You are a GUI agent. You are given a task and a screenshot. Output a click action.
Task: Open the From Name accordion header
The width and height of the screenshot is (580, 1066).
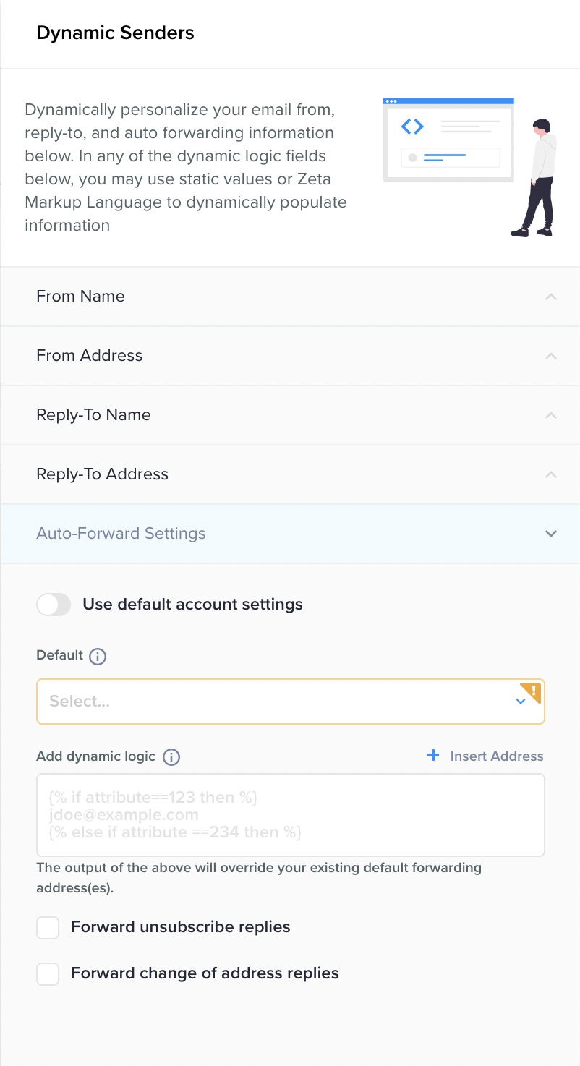[80, 297]
